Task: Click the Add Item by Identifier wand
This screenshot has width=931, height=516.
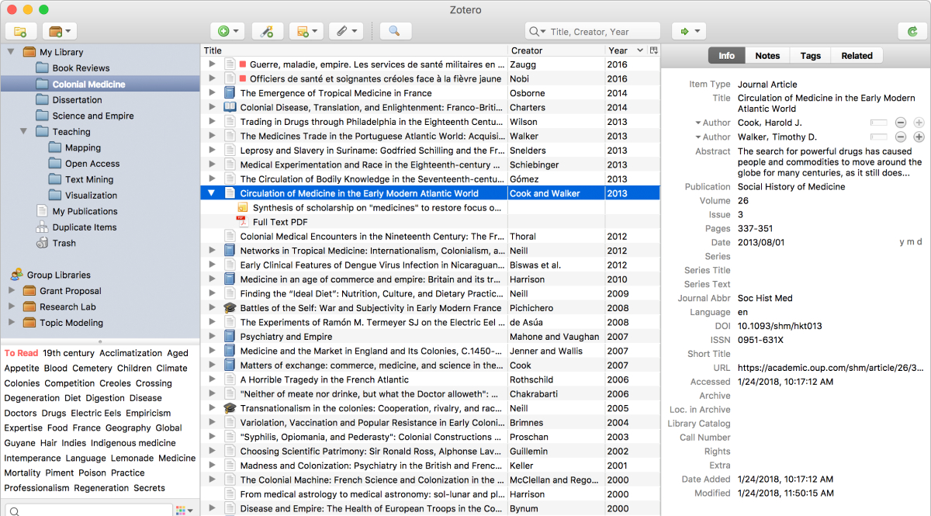Action: click(267, 31)
